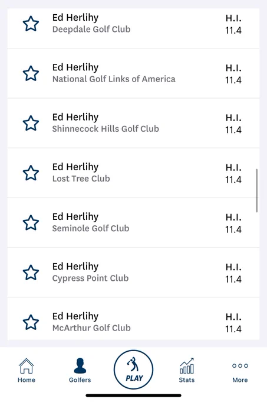Open Ed Herlihy Deepdale Golf Club profile
This screenshot has width=267, height=402.
click(133, 28)
